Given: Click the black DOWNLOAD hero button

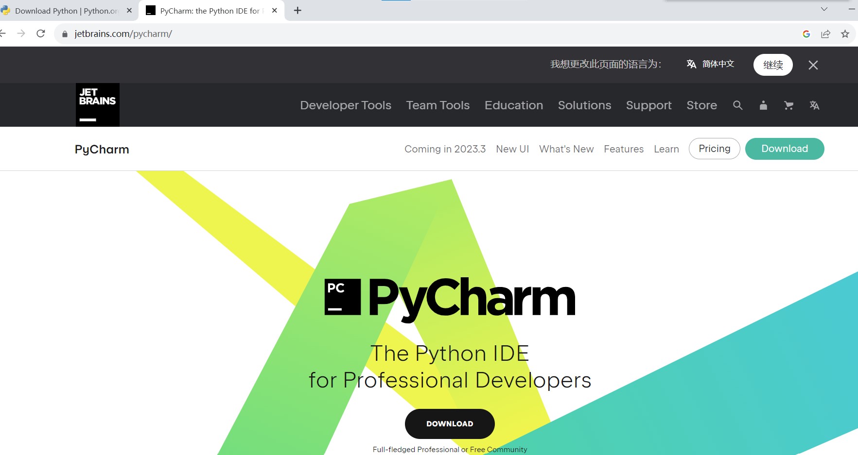Looking at the screenshot, I should [x=450, y=424].
